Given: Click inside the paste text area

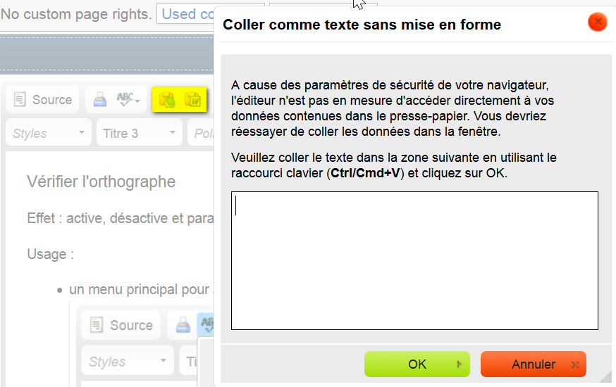Looking at the screenshot, I should coord(414,260).
